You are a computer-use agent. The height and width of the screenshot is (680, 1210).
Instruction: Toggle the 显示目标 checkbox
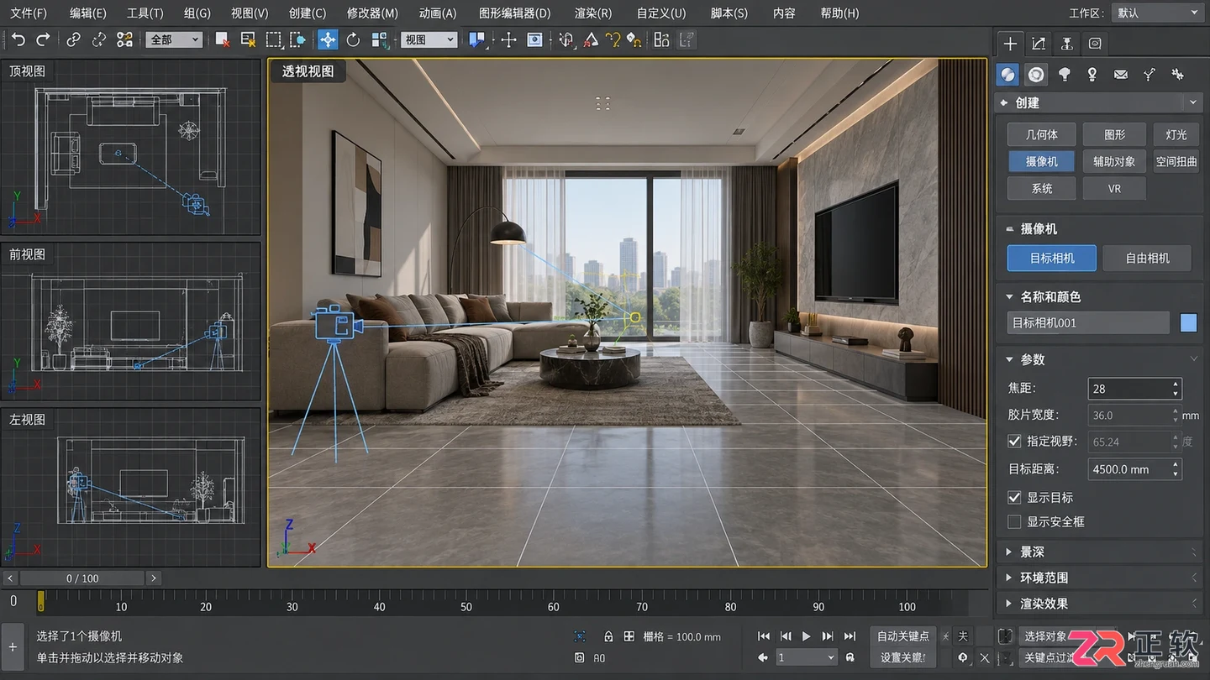1014,497
